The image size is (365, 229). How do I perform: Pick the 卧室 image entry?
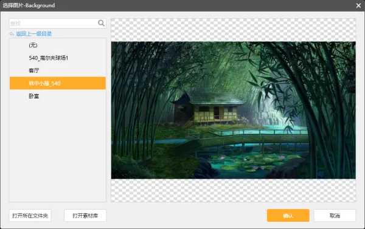click(x=58, y=96)
